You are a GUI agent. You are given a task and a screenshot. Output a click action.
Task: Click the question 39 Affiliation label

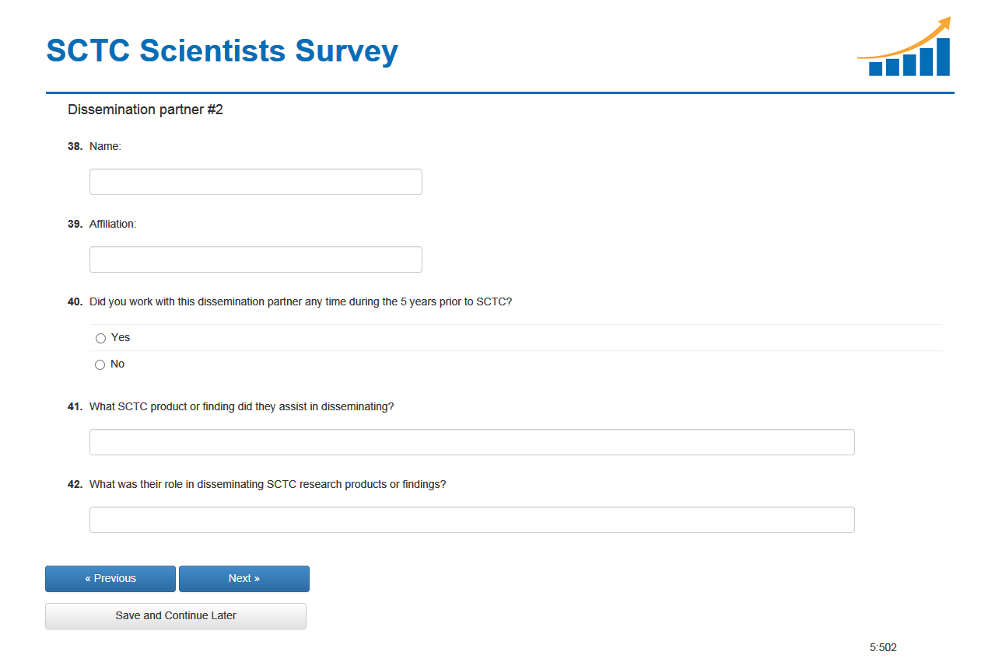[113, 224]
